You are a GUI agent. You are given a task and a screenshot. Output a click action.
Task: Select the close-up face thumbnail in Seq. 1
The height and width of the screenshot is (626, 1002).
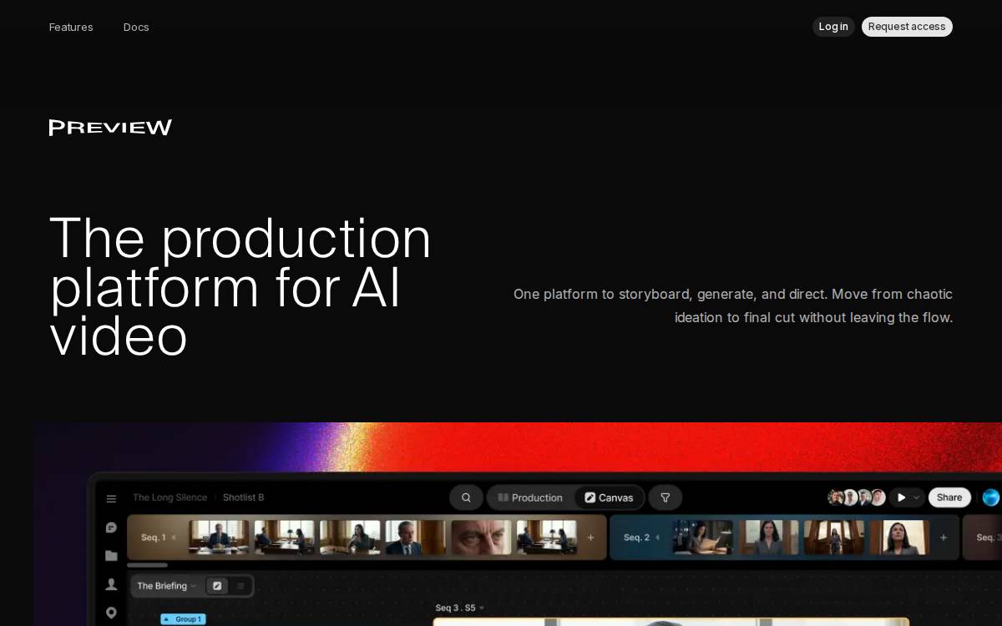pyautogui.click(x=481, y=538)
